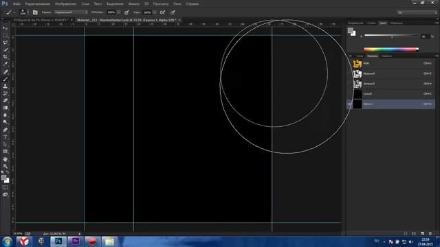Toggle pen pressure for opacity
Viewport: 440px width, 247px height.
tap(126, 12)
